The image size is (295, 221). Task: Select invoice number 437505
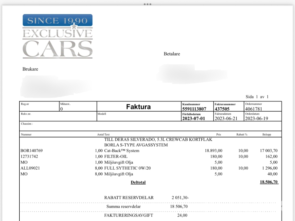[222, 109]
